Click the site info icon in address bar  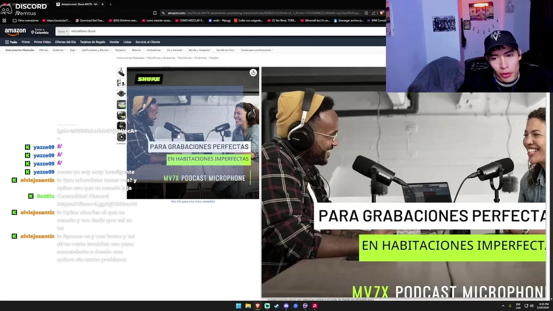(163, 13)
